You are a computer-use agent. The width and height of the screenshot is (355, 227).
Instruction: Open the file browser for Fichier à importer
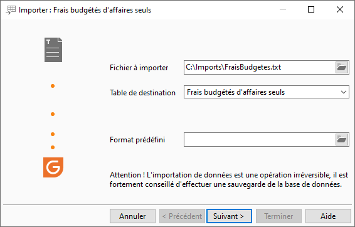(x=342, y=68)
